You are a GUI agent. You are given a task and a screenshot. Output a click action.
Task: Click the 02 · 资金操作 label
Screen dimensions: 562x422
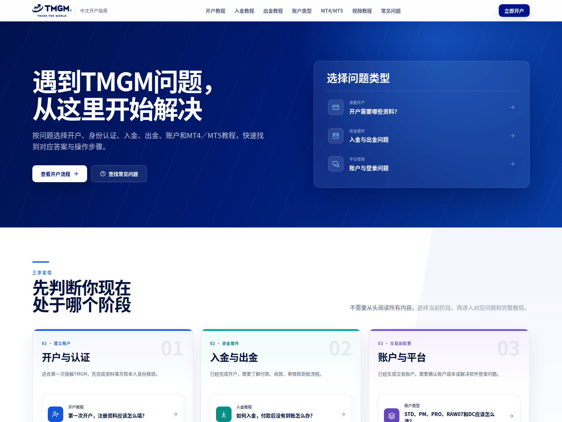pos(224,344)
